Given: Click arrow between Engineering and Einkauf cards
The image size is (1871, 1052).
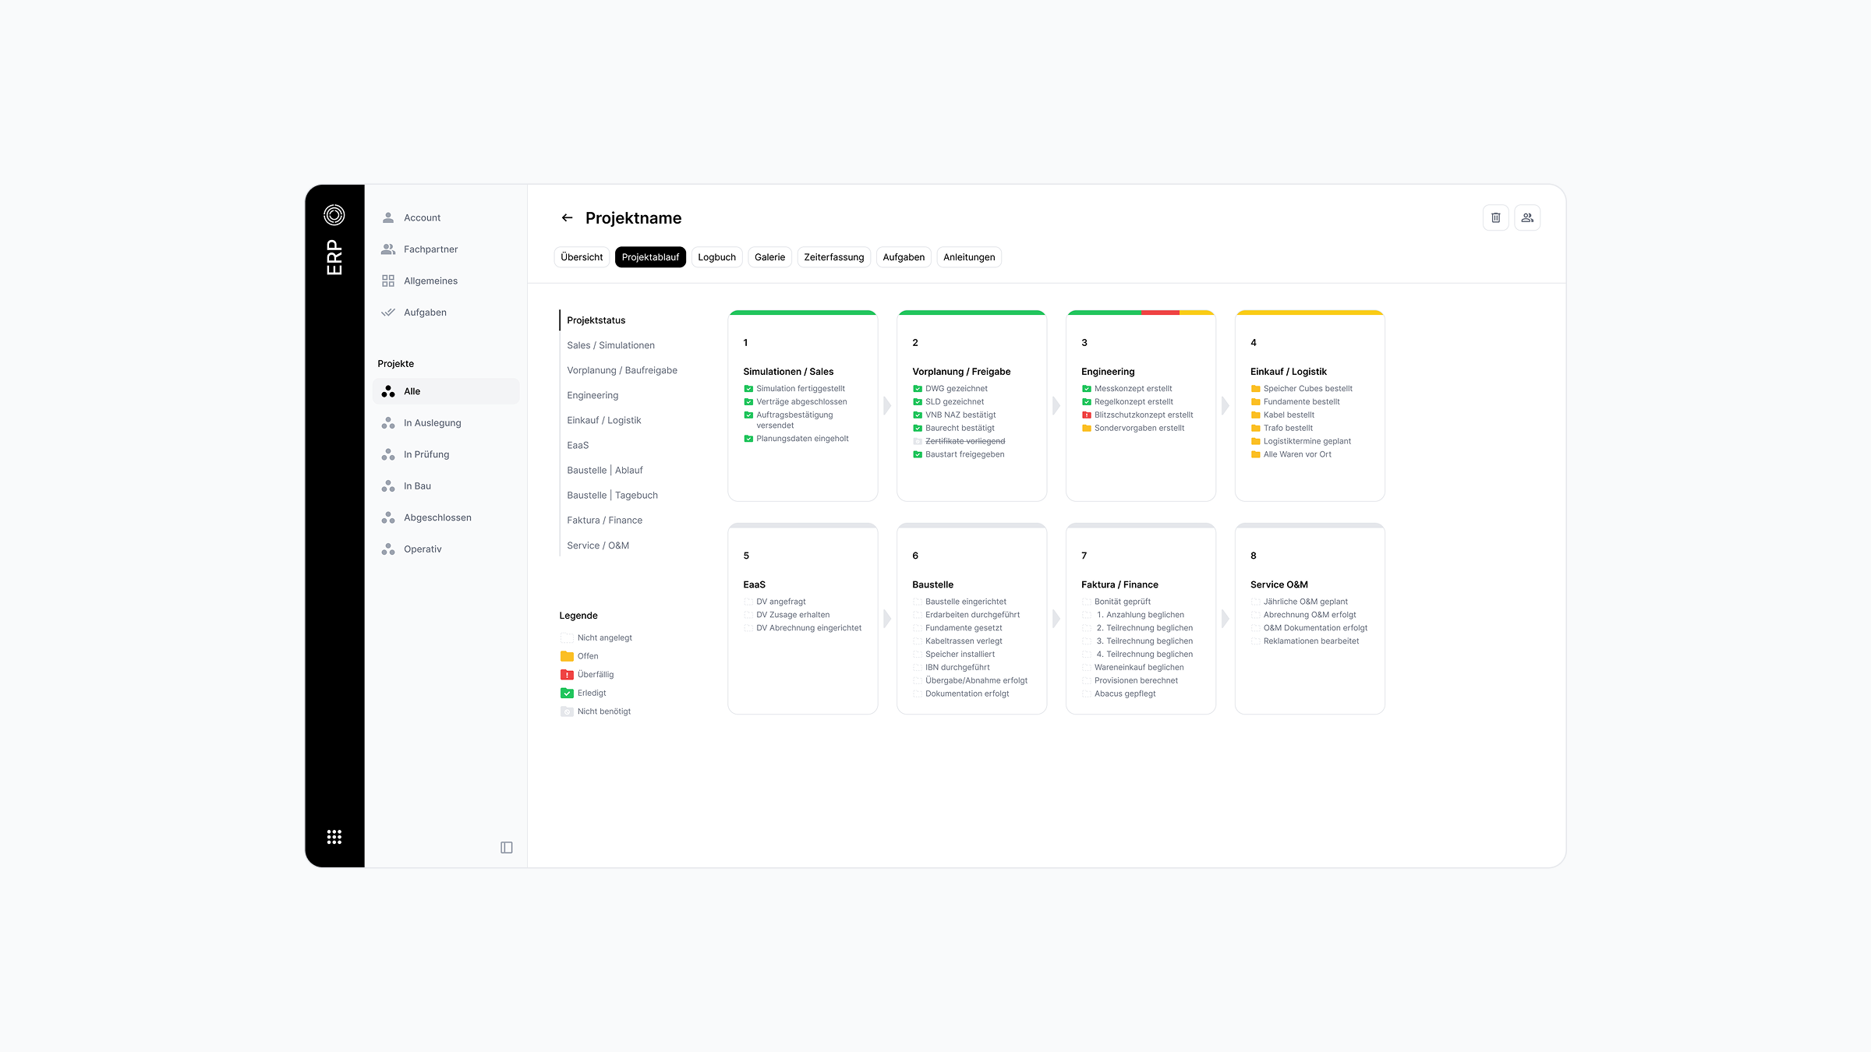Looking at the screenshot, I should (x=1225, y=405).
